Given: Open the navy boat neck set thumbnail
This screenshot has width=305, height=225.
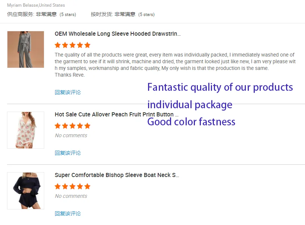Looking at the screenshot, I should tap(26, 190).
